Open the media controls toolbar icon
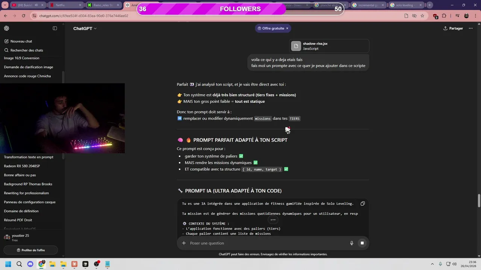This screenshot has height=270, width=481. [x=457, y=16]
